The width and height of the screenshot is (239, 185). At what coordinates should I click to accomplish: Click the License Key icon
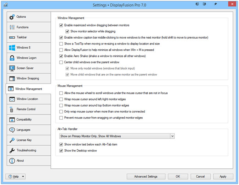[x=12, y=140]
